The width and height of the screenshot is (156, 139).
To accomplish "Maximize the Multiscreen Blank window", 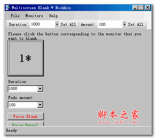I will [141, 8].
